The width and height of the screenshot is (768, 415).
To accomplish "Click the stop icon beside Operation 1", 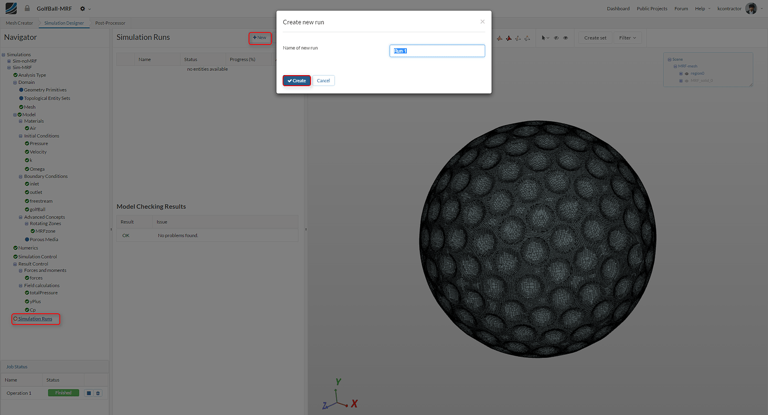I will point(88,393).
